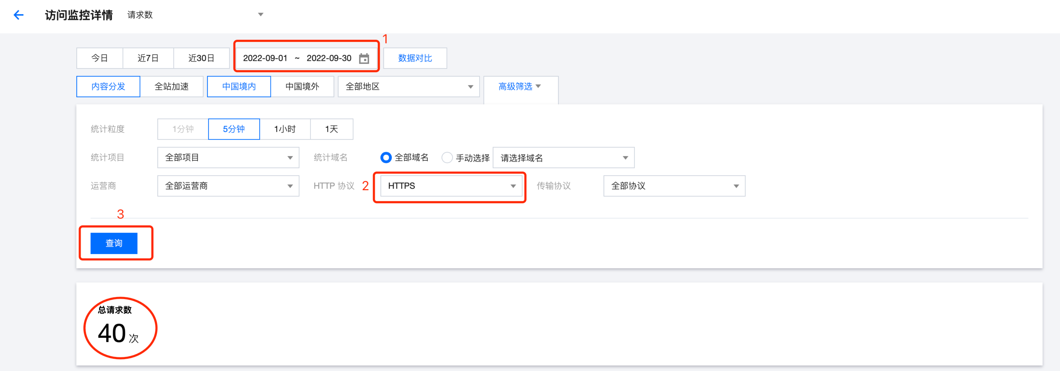Select the 近7日 time range
The width and height of the screenshot is (1060, 371).
148,58
